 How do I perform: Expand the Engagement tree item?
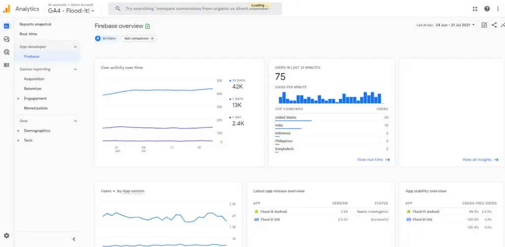tap(18, 98)
